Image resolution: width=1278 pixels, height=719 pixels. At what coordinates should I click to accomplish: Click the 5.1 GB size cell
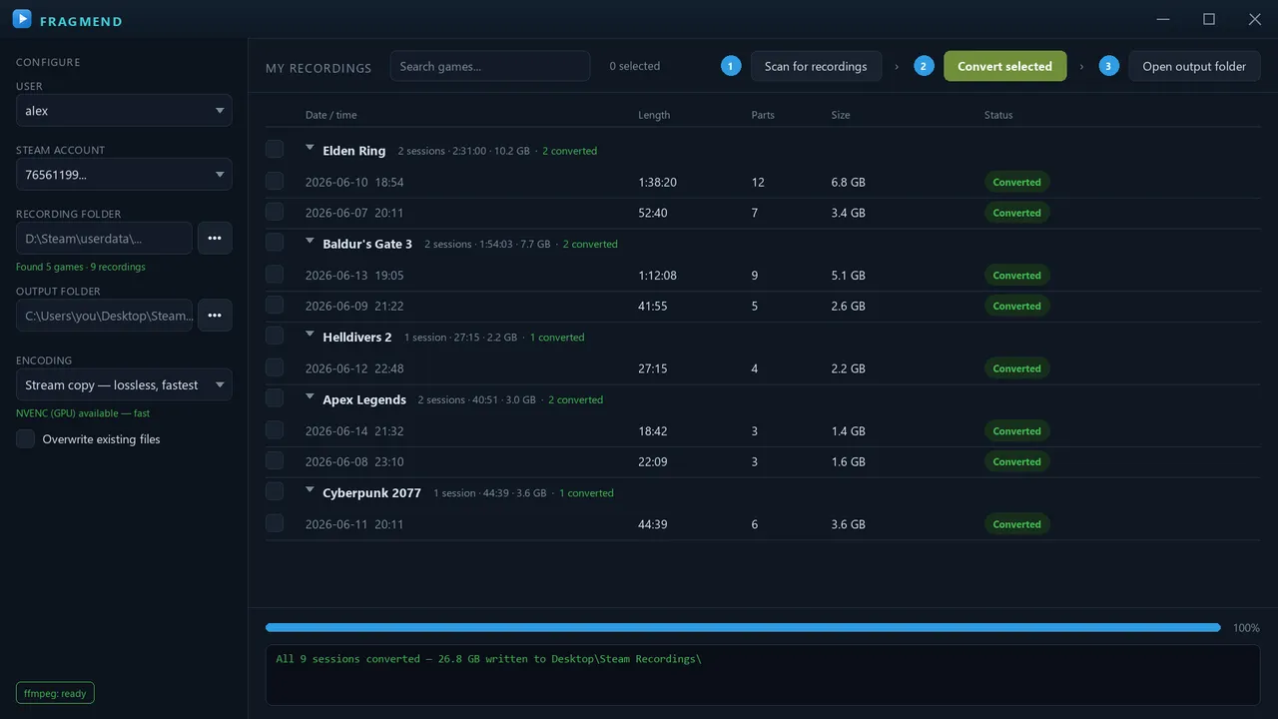[848, 275]
